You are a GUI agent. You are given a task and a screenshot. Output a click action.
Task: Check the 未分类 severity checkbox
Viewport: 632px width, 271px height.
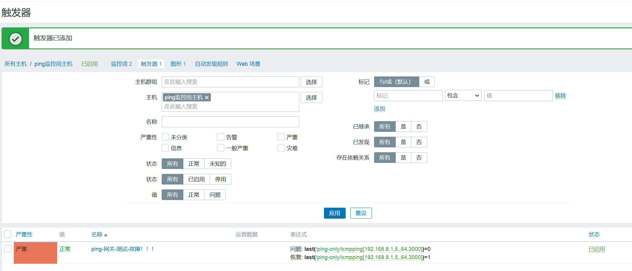[165, 137]
